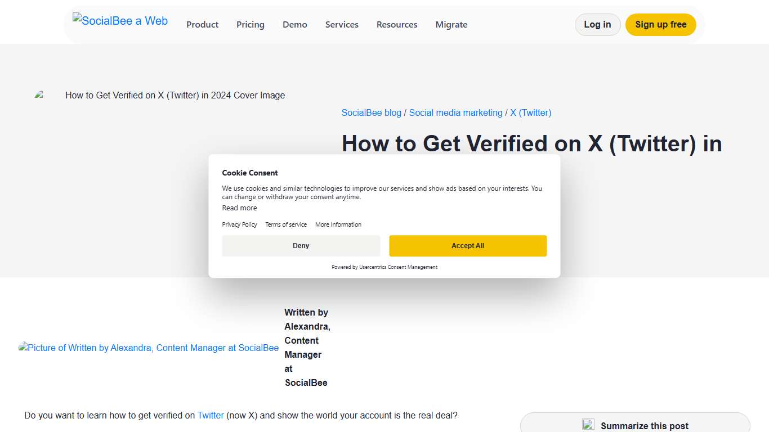Open the Services dropdown menu
Viewport: 769px width, 432px height.
click(342, 24)
